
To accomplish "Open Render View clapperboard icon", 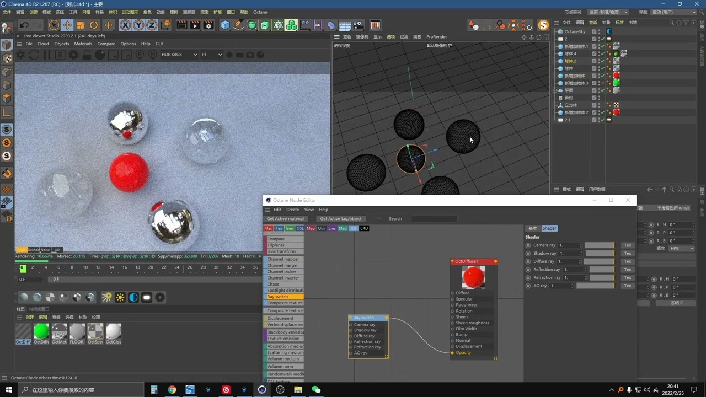I will (182, 25).
